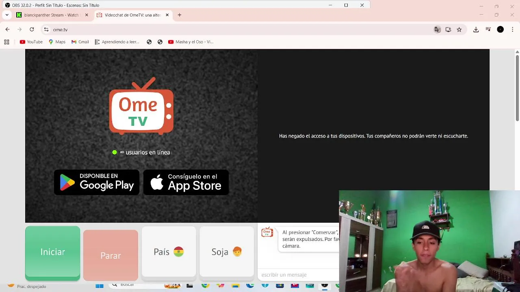Open the Chrome three-dot menu
The image size is (520, 292).
tap(513, 30)
